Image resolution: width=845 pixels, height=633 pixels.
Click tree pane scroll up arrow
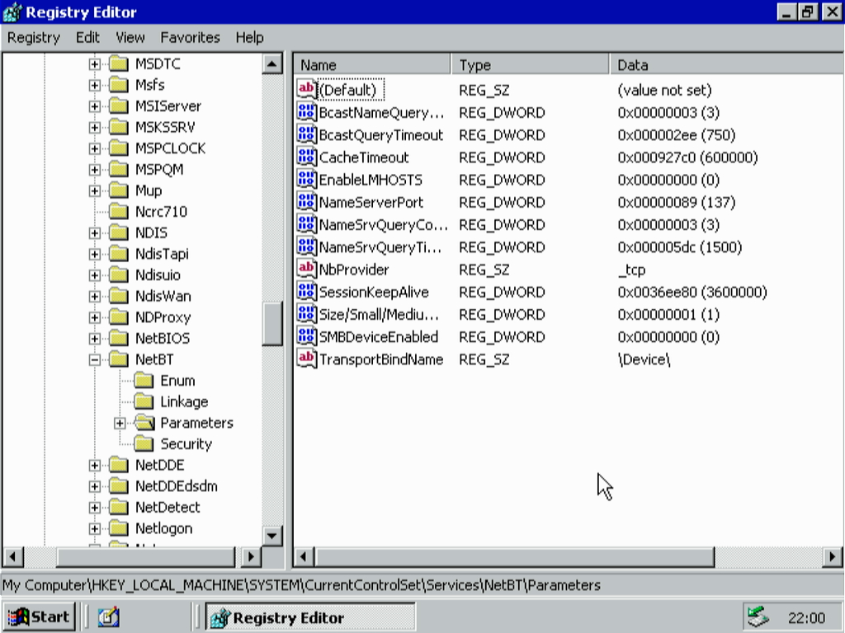tap(272, 64)
